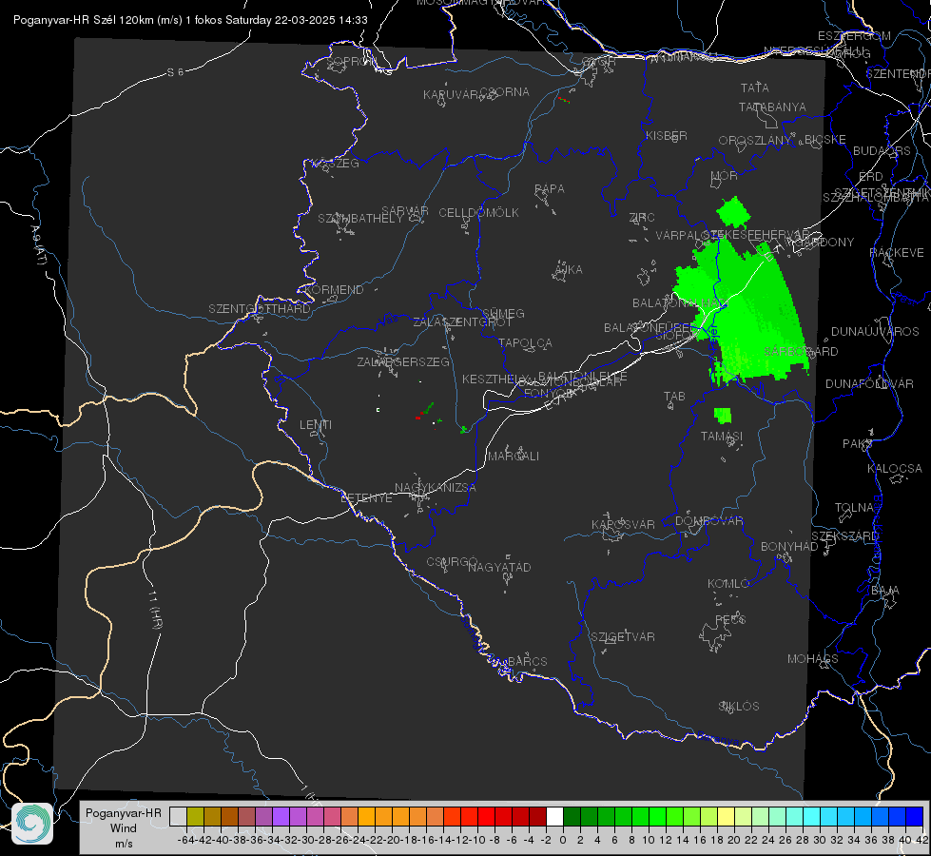
Task: Click the SZIGETVÁR city label
Action: pos(622,637)
